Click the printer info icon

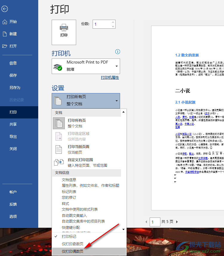[118, 52]
